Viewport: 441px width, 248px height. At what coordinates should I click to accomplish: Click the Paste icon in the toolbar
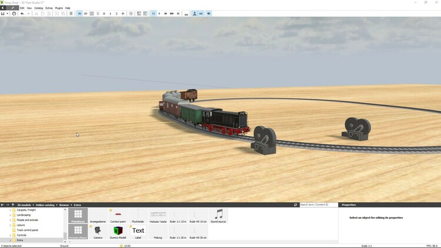tap(49, 13)
